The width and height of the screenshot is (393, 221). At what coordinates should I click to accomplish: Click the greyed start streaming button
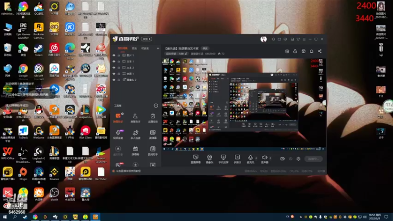click(x=313, y=159)
